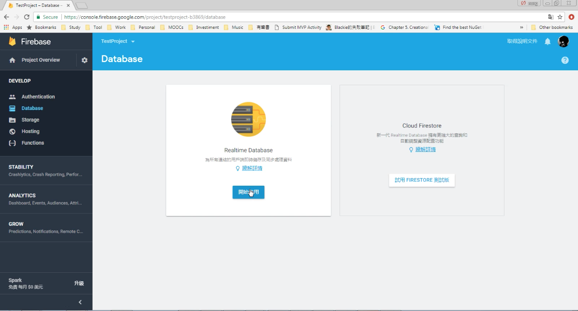Open the Music bookmarks folder

(x=233, y=27)
